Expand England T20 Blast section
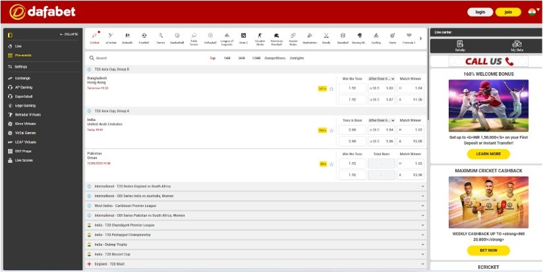543x272 pixels. (256, 264)
